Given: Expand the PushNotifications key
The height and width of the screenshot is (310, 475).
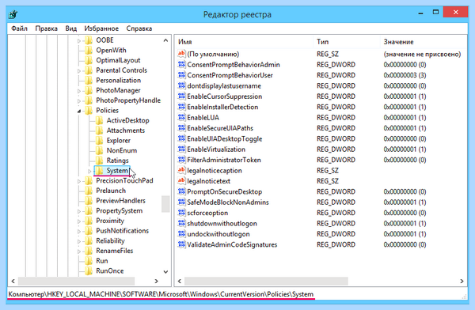Looking at the screenshot, I should [x=79, y=231].
